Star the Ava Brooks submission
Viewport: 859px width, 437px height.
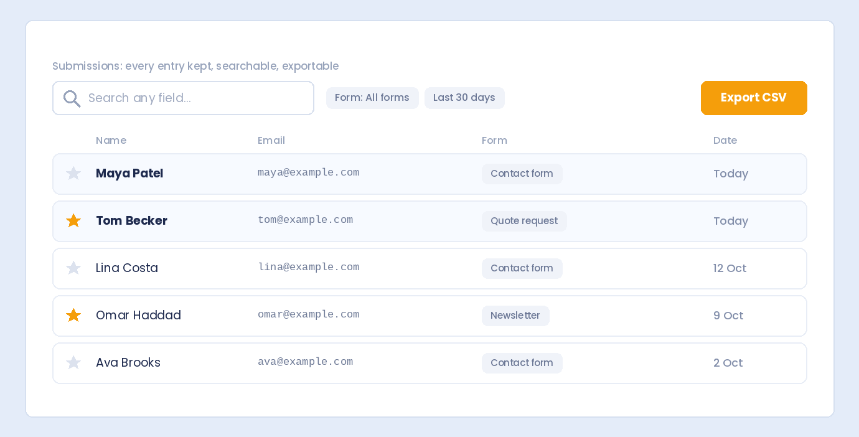(73, 362)
